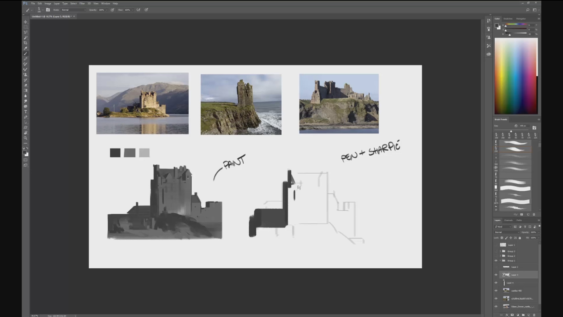Delete the selected layer with trash icon
Screen dimensions: 563x317
pos(534,315)
